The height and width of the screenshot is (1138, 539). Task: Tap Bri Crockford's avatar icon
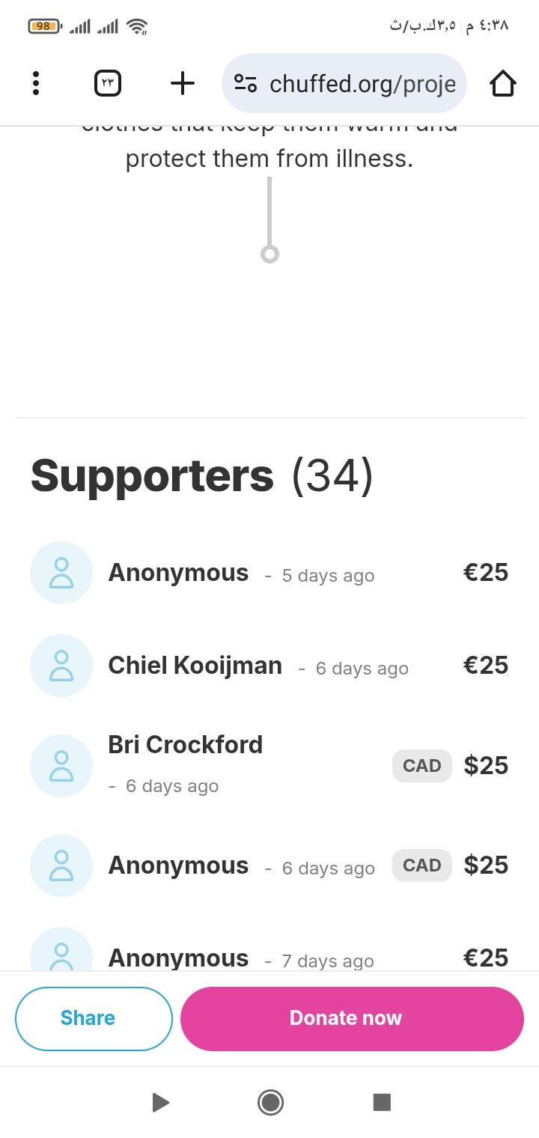point(61,765)
